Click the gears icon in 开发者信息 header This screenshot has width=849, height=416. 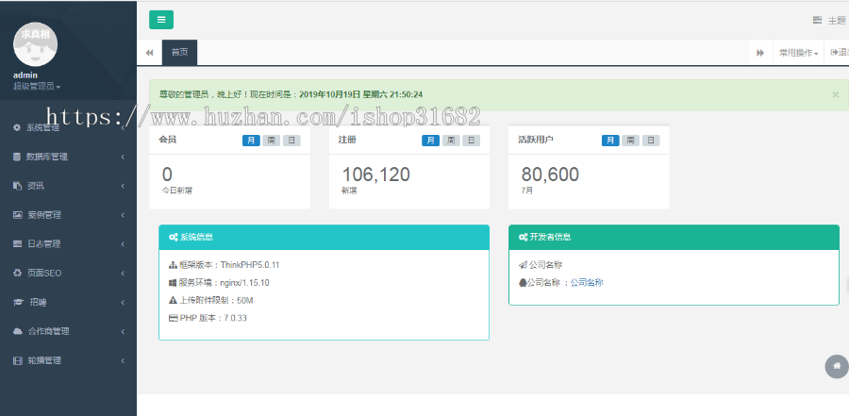pyautogui.click(x=523, y=238)
